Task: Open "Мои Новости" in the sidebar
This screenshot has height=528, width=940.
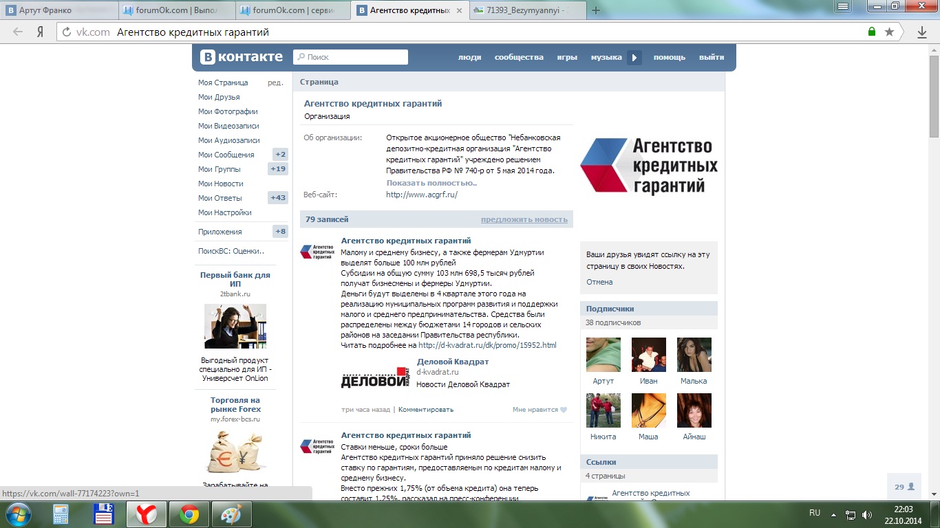Action: click(221, 184)
